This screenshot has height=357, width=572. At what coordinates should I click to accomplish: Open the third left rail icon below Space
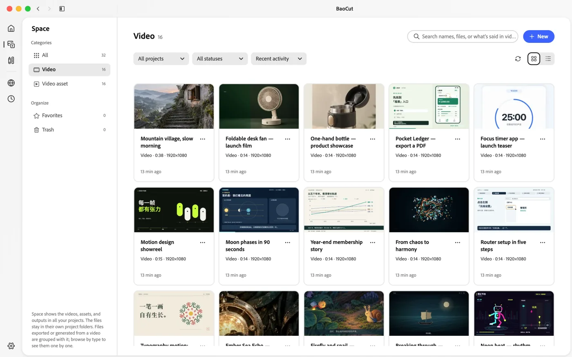11,60
